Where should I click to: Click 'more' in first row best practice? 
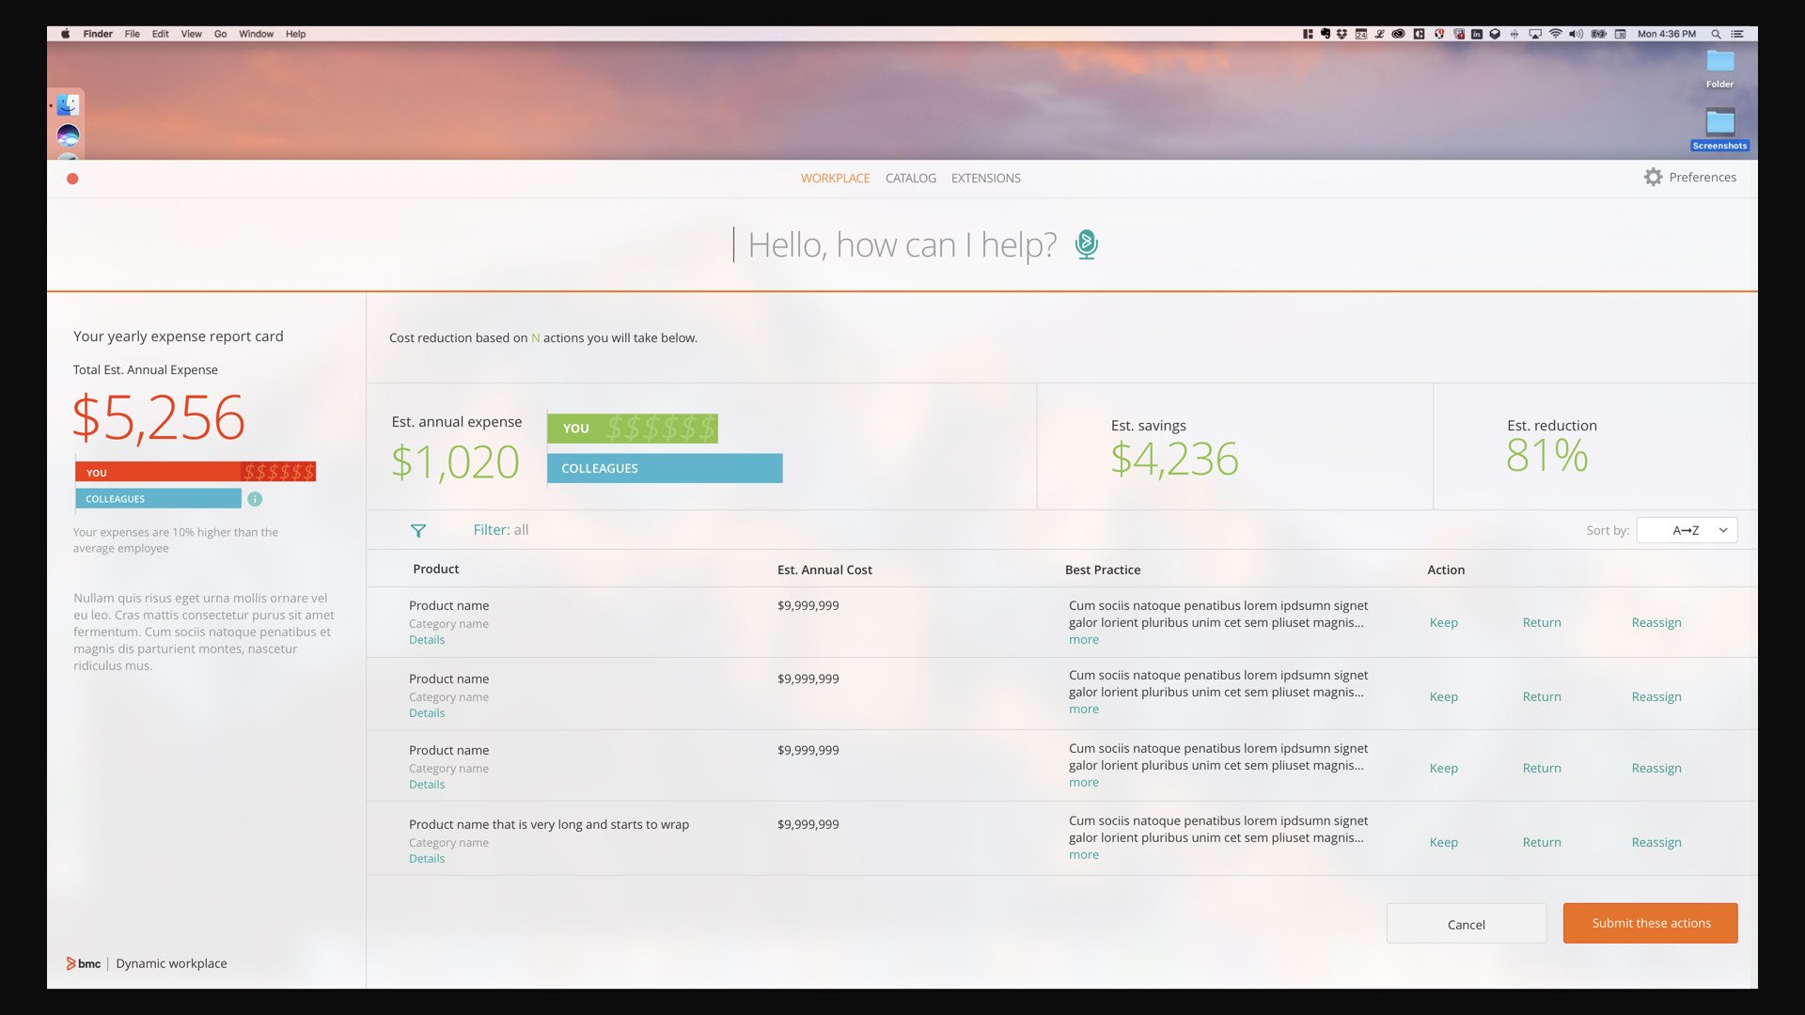[1083, 639]
